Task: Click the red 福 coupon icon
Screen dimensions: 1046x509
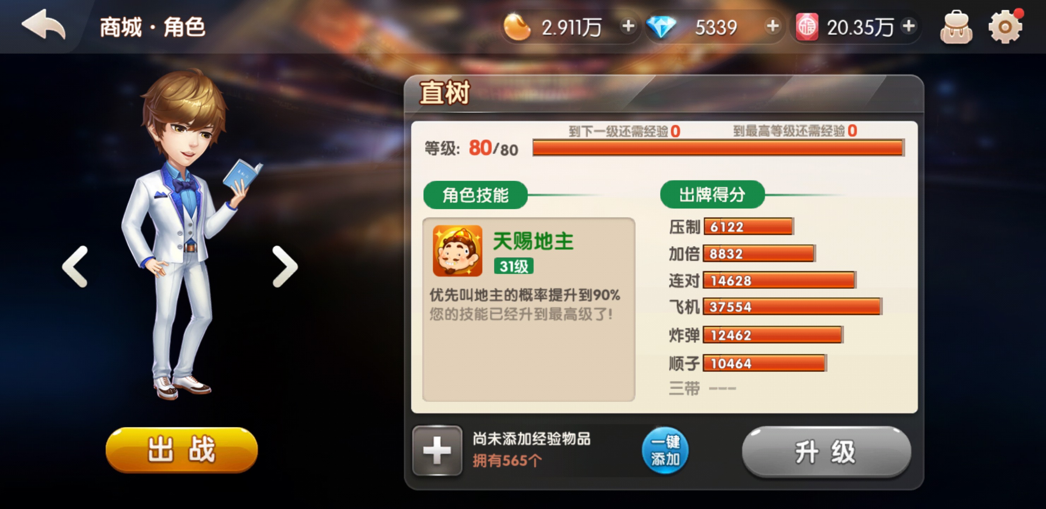Action: pos(807,27)
